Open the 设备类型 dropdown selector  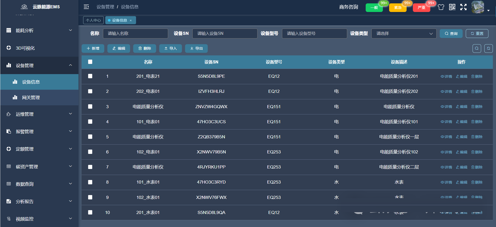click(404, 34)
